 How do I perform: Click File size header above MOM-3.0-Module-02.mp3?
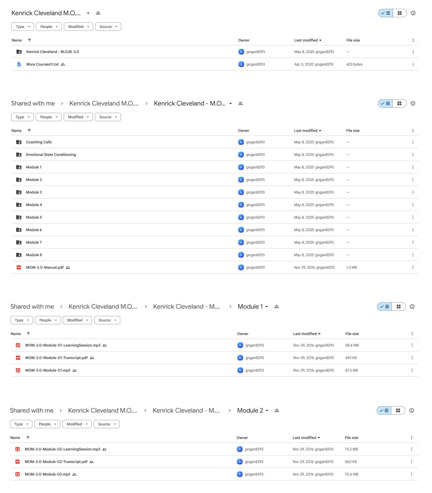pyautogui.click(x=351, y=438)
